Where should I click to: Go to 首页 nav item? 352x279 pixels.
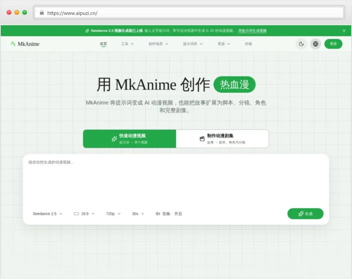(x=103, y=44)
